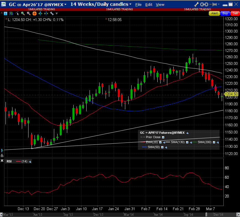This screenshot has height=217, width=240.
Task: Click the yellow Alert button
Action: coord(215,13)
